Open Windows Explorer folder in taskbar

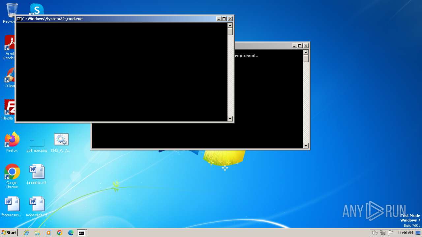(x=37, y=233)
